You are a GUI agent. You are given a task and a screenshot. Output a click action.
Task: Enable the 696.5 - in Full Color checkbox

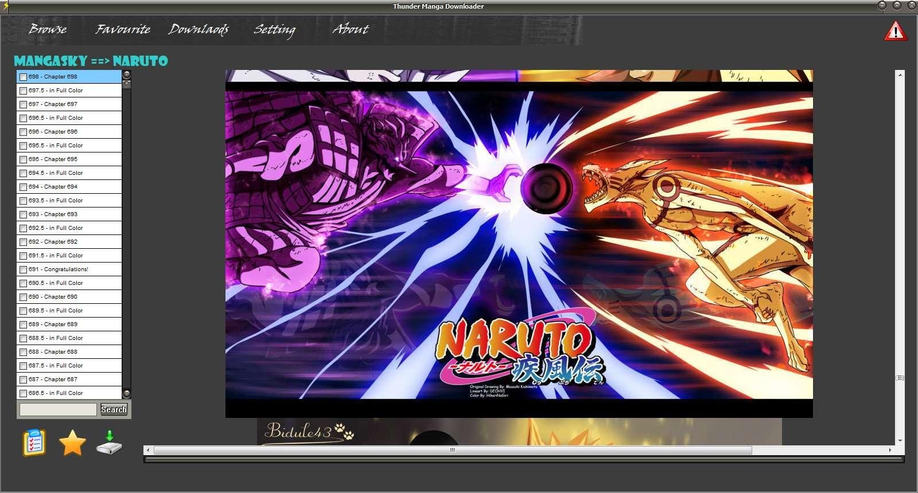pos(24,118)
